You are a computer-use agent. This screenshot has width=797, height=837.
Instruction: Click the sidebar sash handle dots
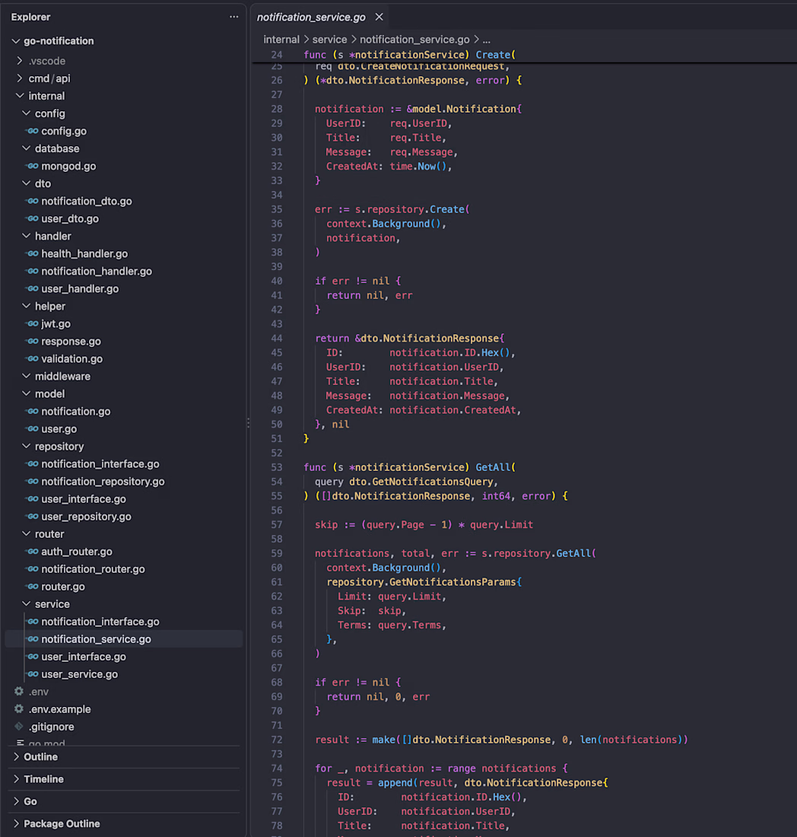(248, 423)
